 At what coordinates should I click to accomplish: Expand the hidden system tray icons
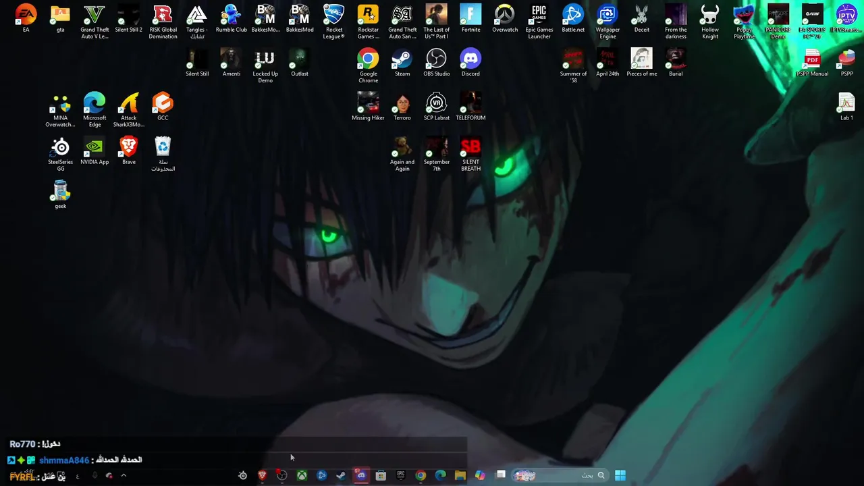point(124,476)
